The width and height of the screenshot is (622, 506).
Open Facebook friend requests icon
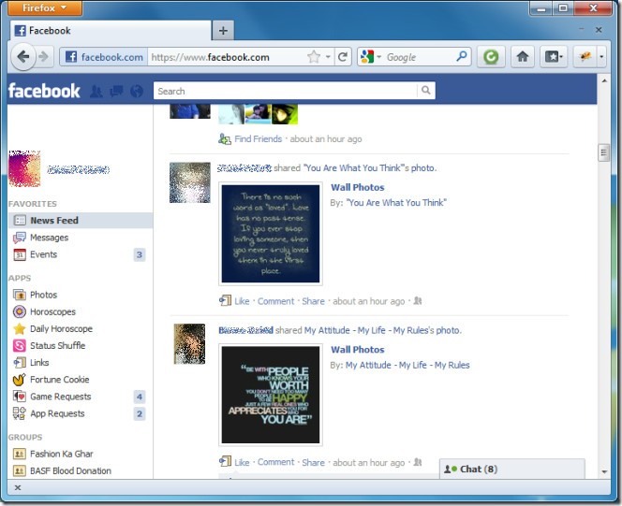(96, 91)
